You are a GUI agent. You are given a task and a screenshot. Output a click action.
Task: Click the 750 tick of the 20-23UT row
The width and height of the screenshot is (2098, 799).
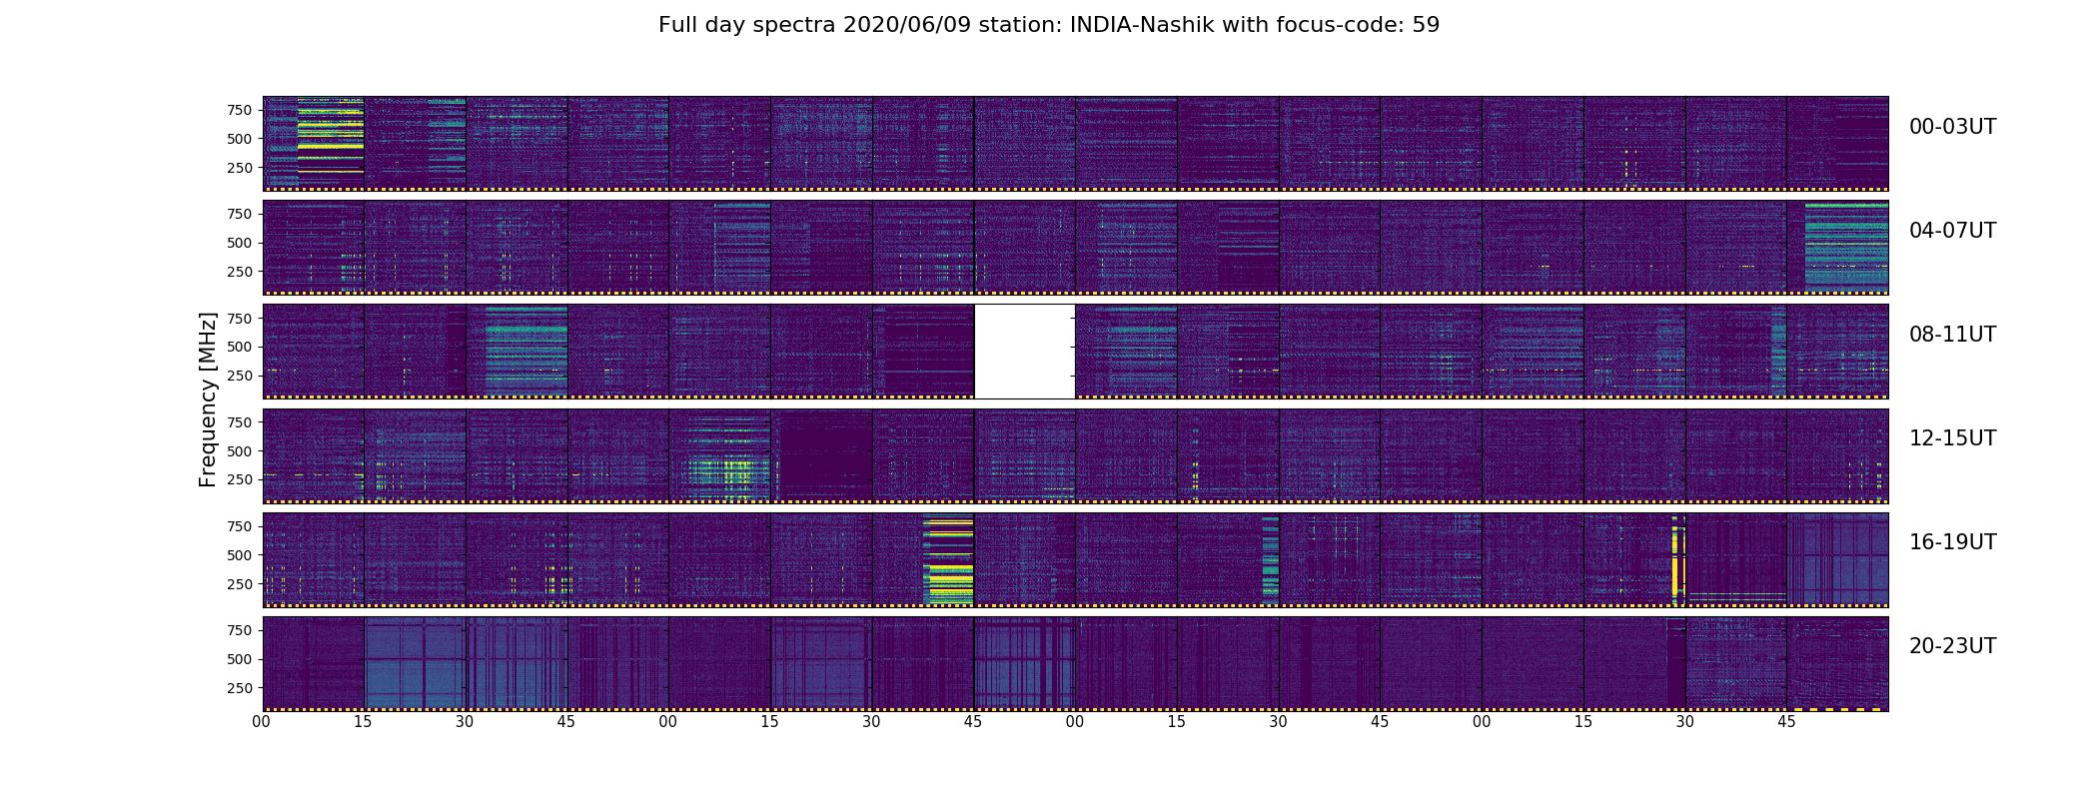click(240, 629)
